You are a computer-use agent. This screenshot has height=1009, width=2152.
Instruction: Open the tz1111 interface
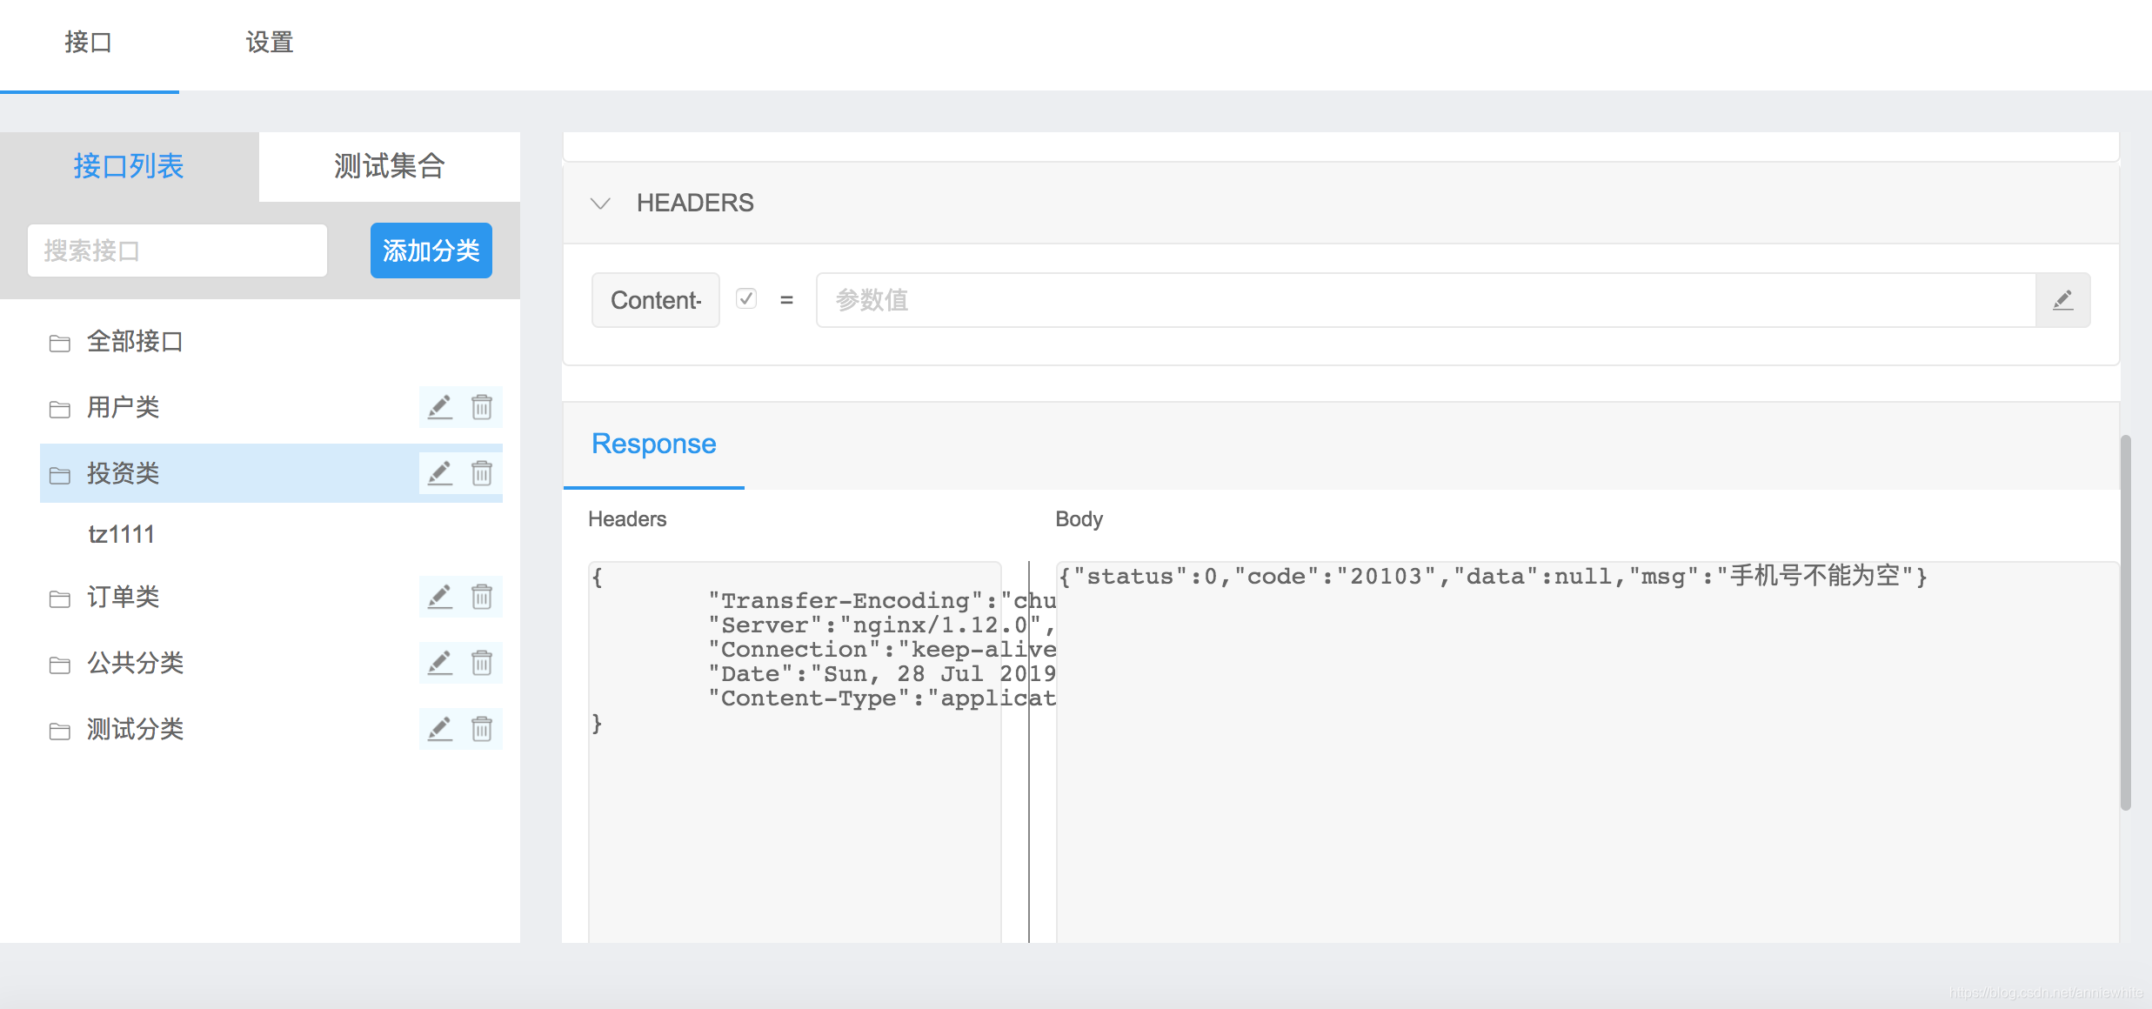(x=121, y=534)
